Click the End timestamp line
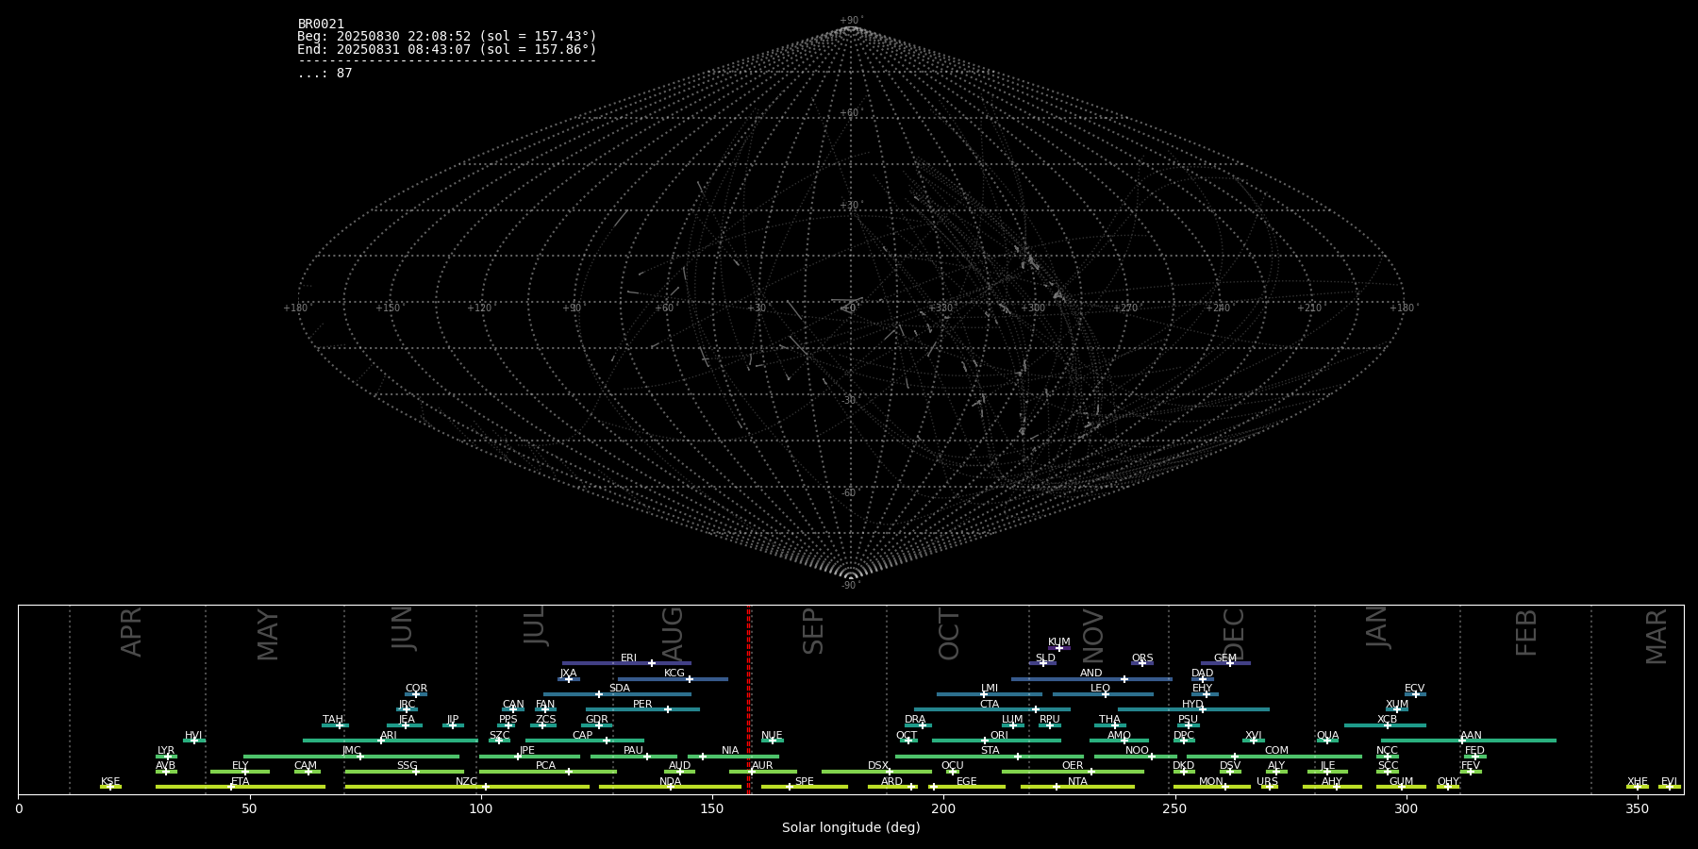Screen dimensions: 1698x849 pos(447,49)
